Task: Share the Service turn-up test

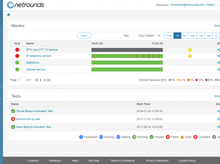Action: tap(219, 119)
